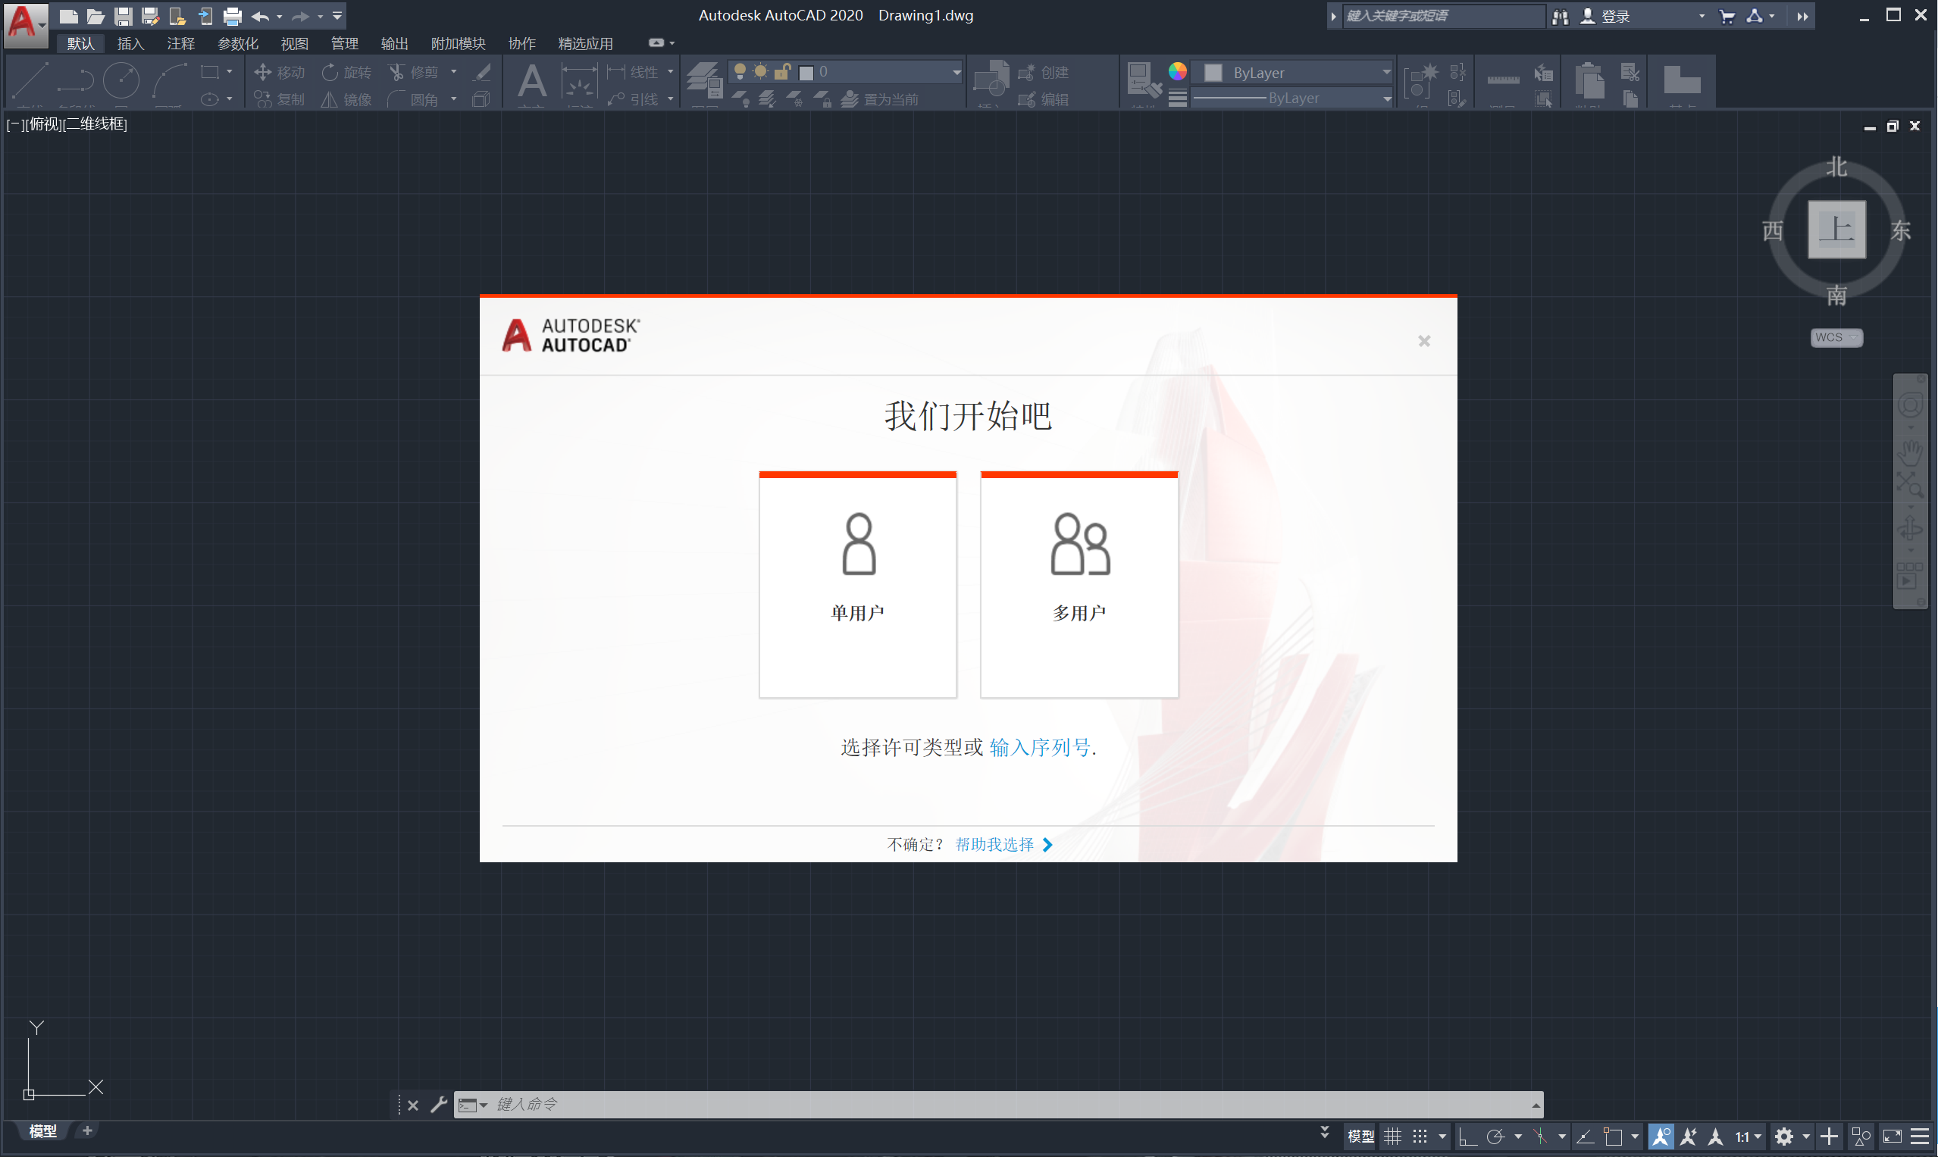This screenshot has width=1938, height=1157.
Task: Select the Arc tool in ribbon
Action: (170, 80)
